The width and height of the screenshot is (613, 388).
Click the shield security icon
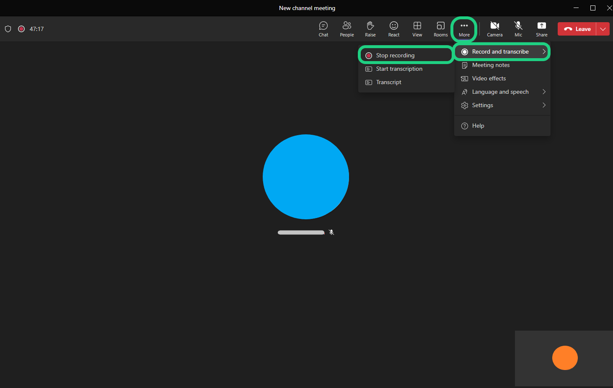[x=8, y=29]
